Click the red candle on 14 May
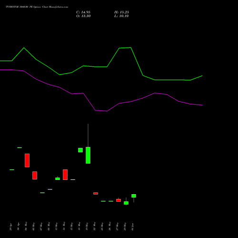Viewport: 238px width, 238px height. [x=65, y=175]
